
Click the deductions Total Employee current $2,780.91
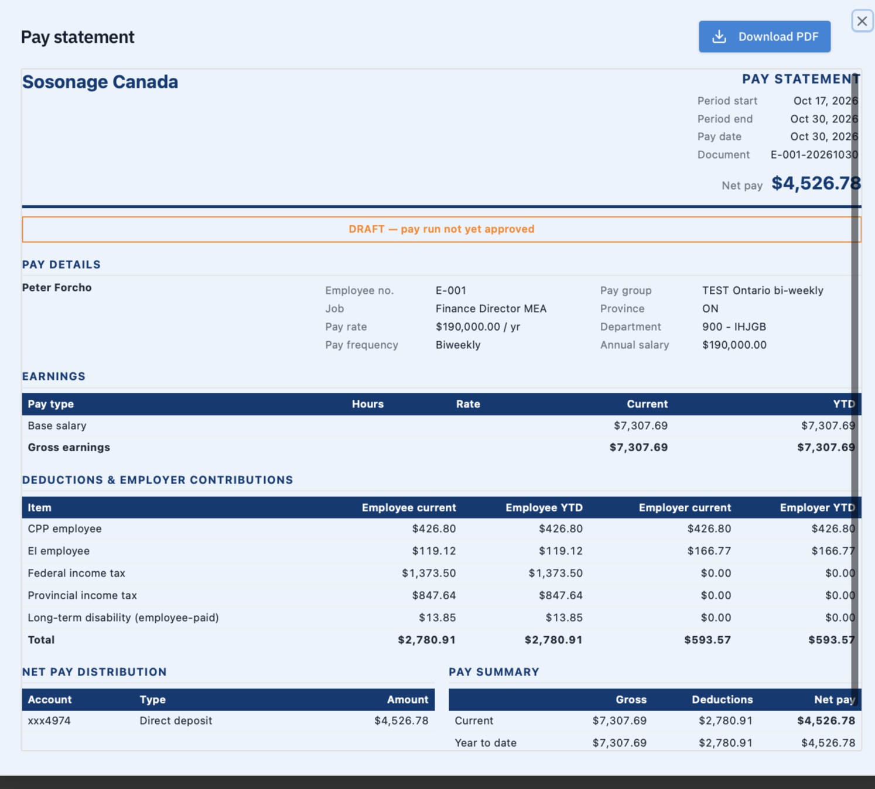pos(427,640)
